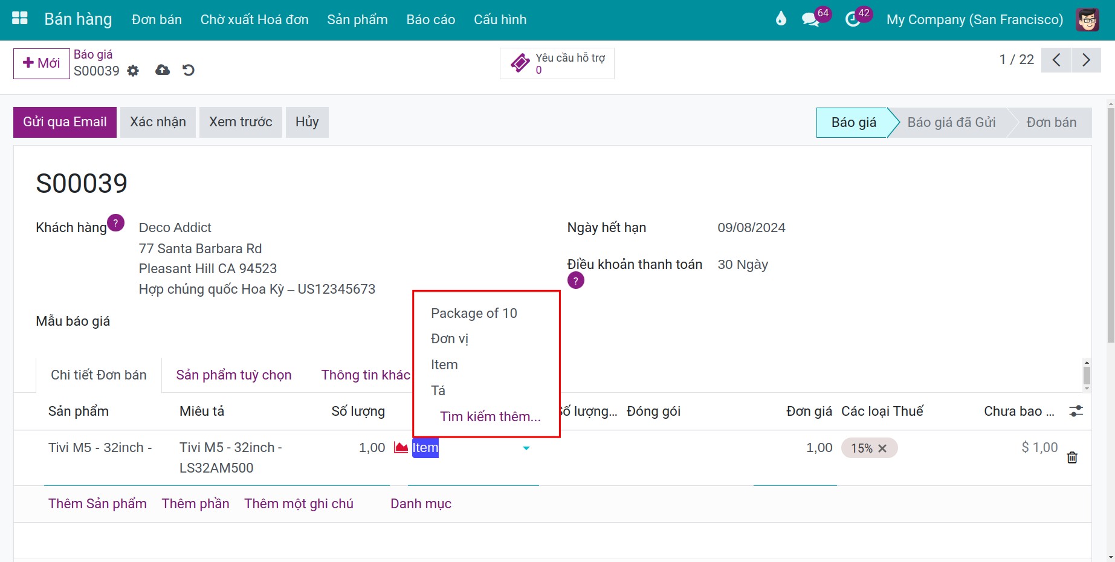Cancel quotation with Hủy button
This screenshot has width=1115, height=562.
(307, 122)
